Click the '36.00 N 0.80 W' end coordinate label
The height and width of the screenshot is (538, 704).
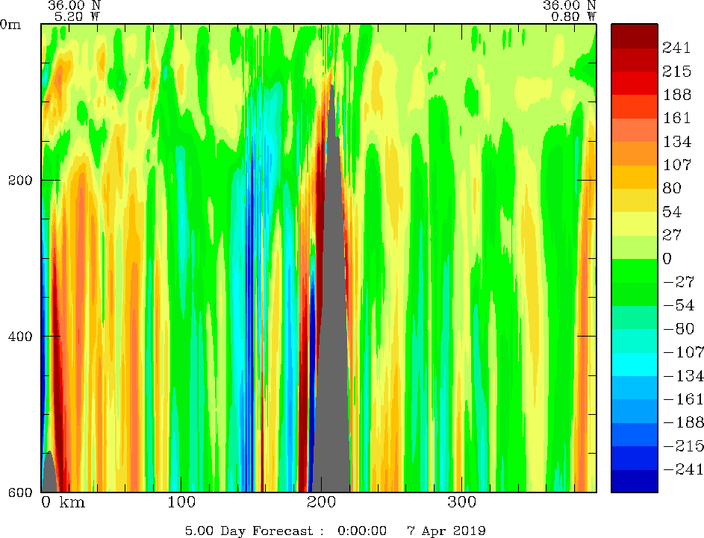pos(570,11)
